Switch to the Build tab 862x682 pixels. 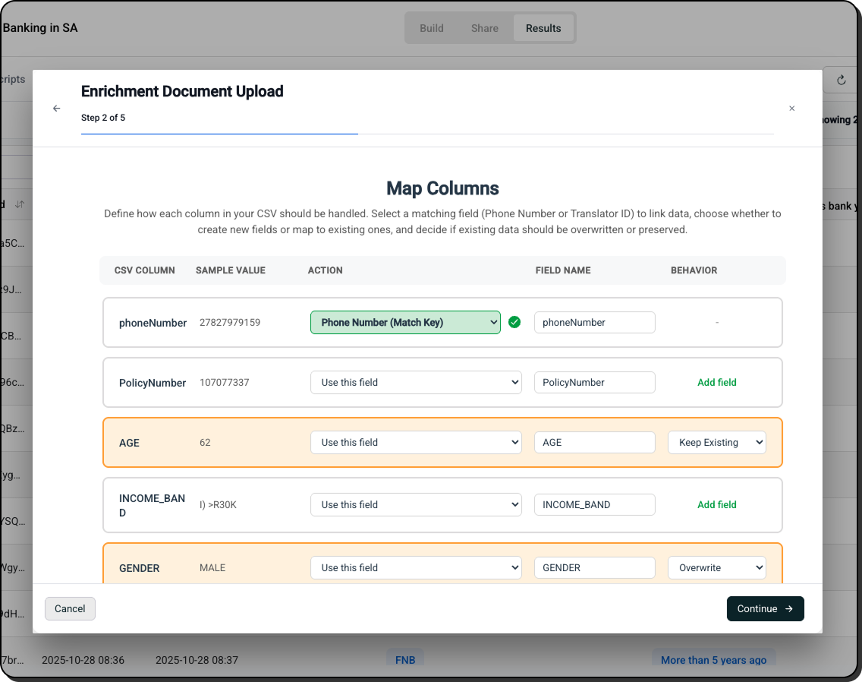click(x=431, y=28)
